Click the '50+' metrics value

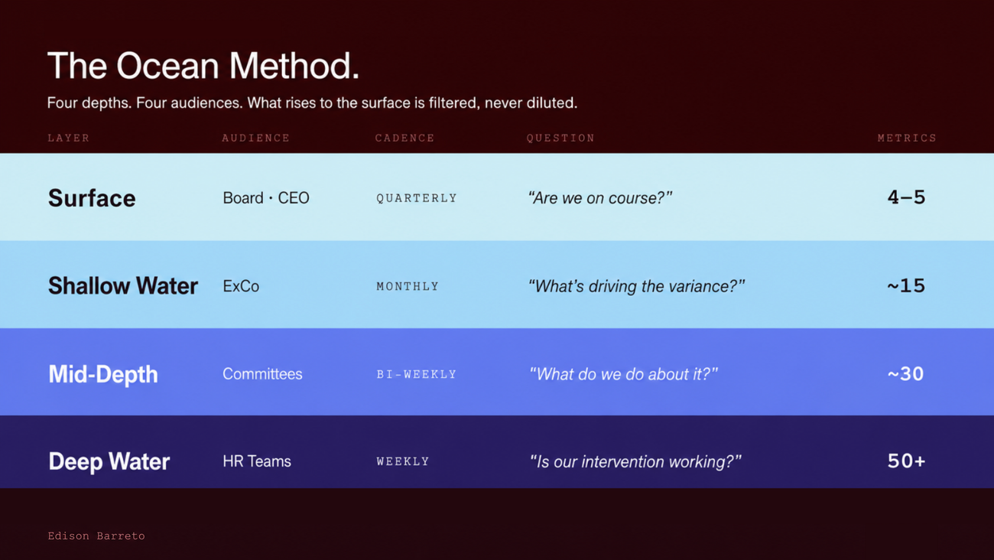tap(906, 461)
